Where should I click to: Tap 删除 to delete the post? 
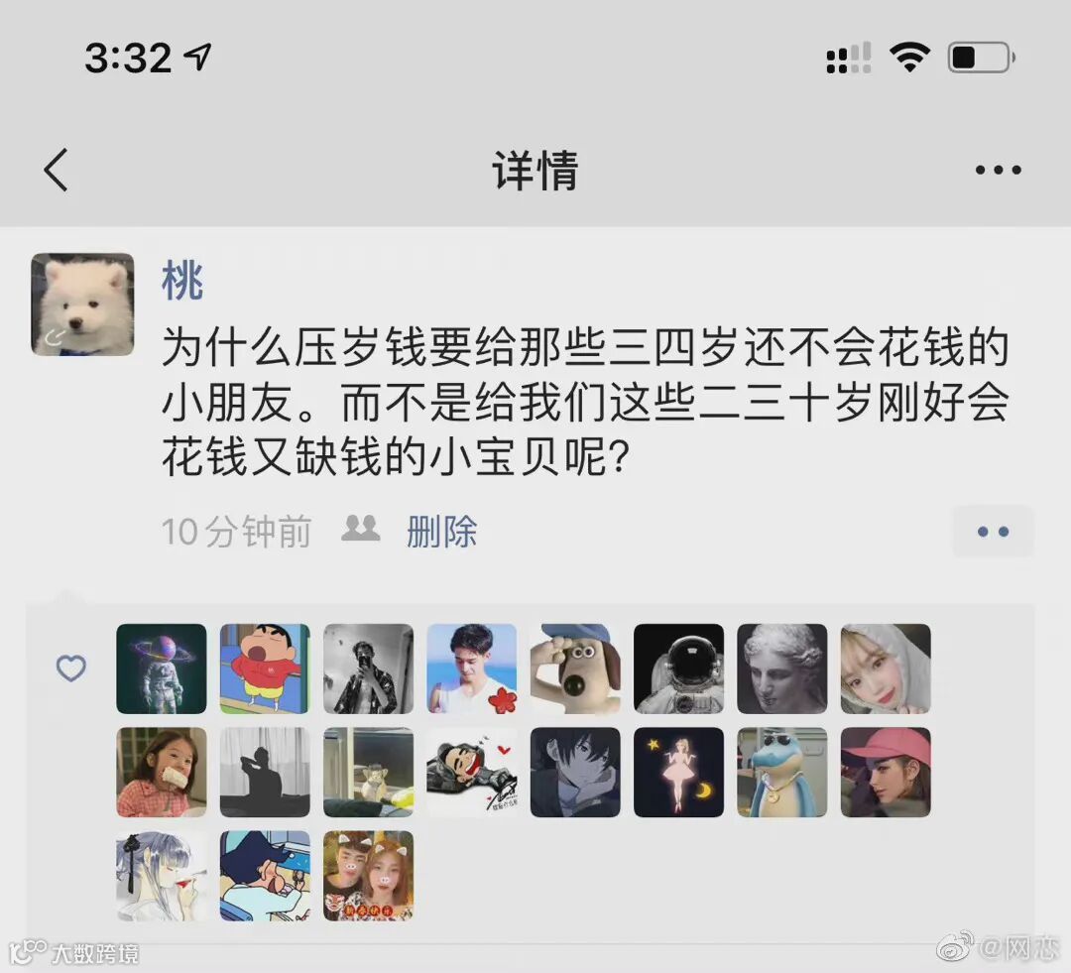tap(442, 531)
